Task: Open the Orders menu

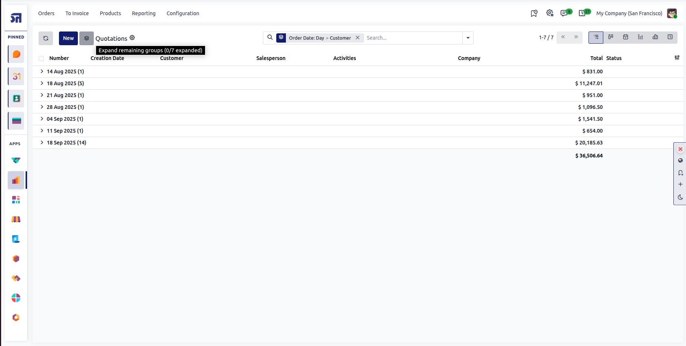Action: coord(46,13)
